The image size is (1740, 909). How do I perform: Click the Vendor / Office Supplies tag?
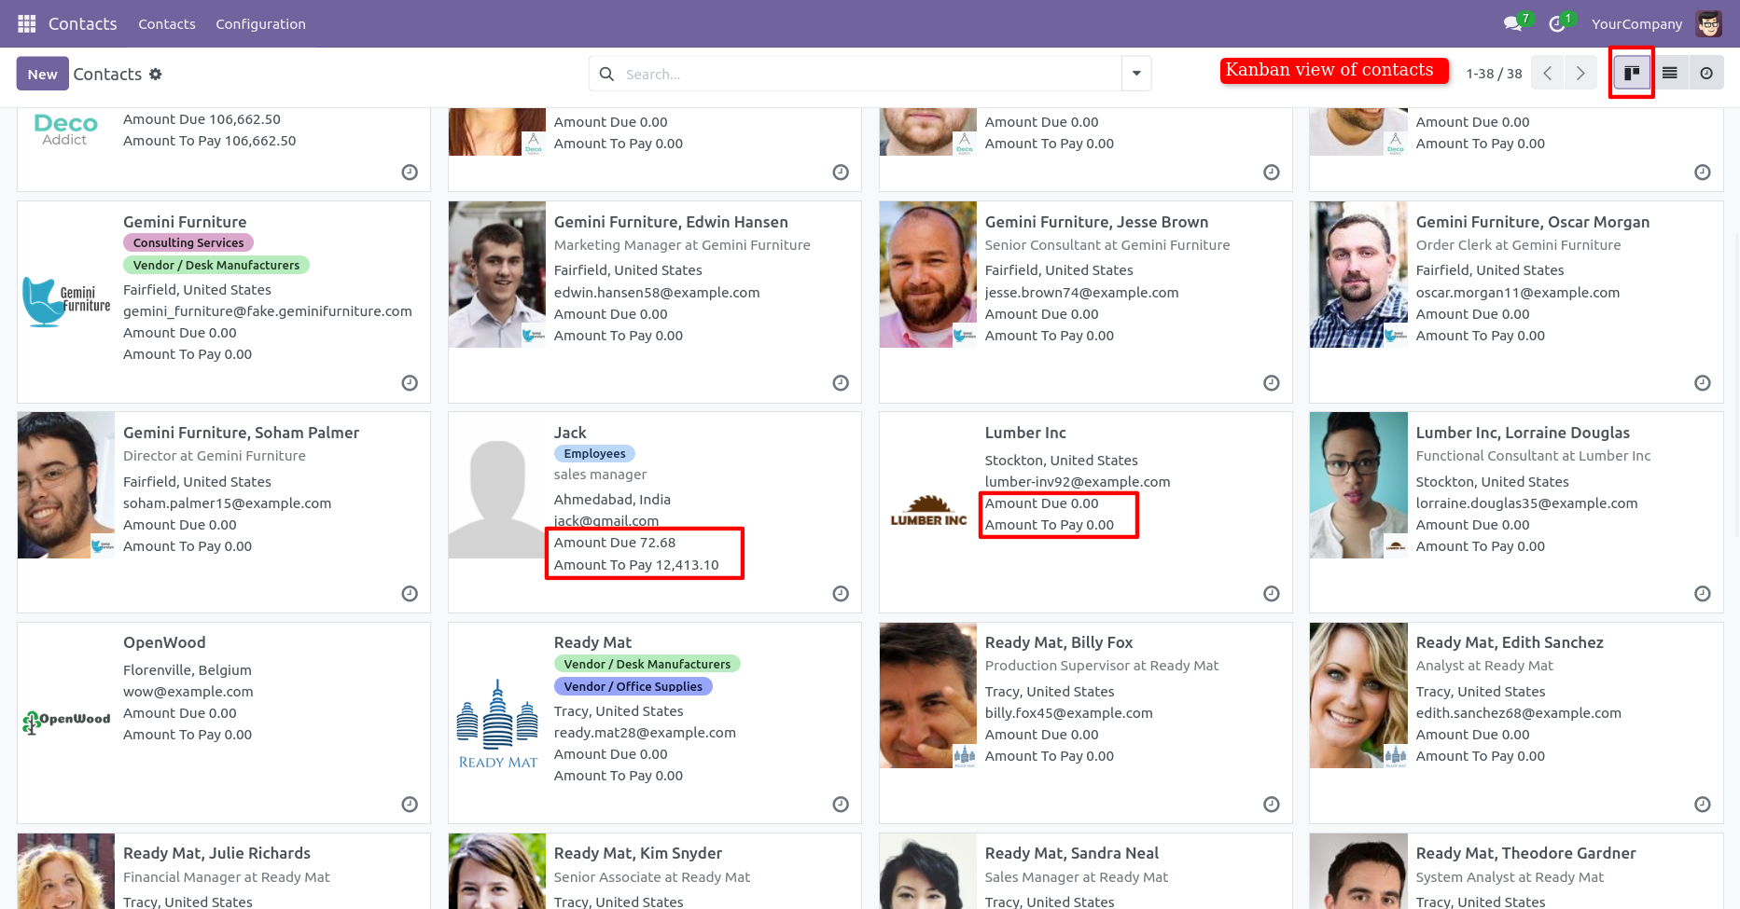click(x=633, y=686)
